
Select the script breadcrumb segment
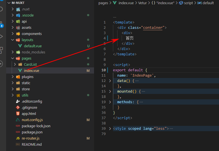(187, 3)
